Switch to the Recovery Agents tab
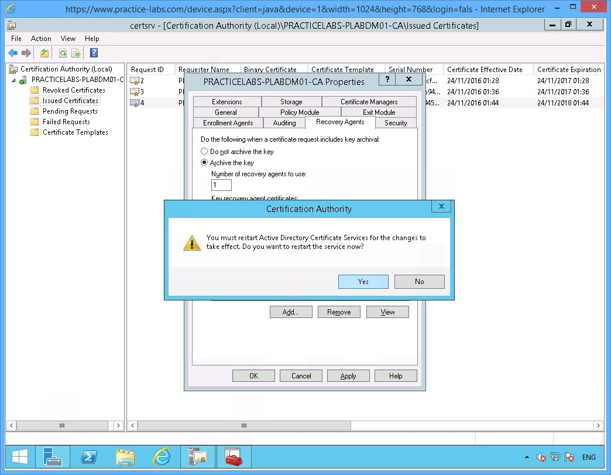Viewport: 611px width, 475px height. coord(340,122)
